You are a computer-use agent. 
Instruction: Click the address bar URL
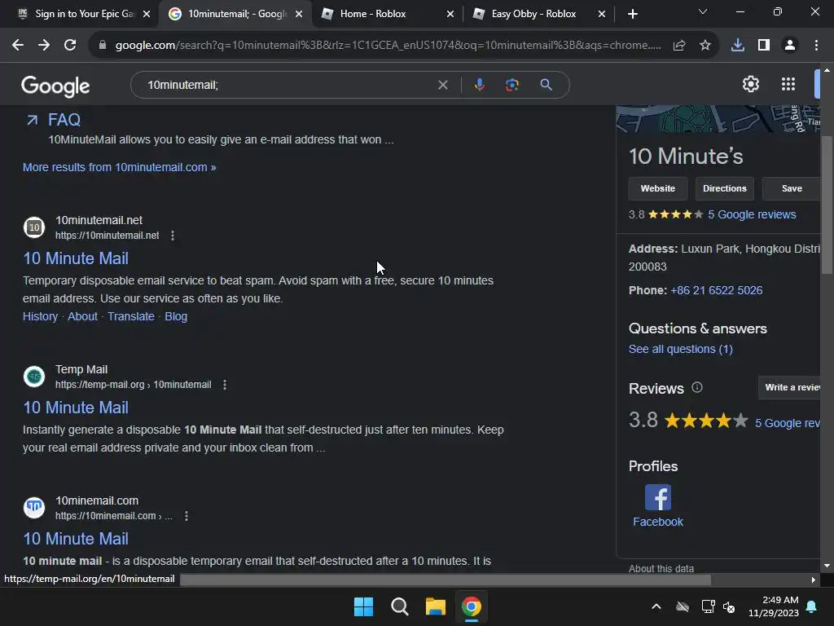coord(388,46)
